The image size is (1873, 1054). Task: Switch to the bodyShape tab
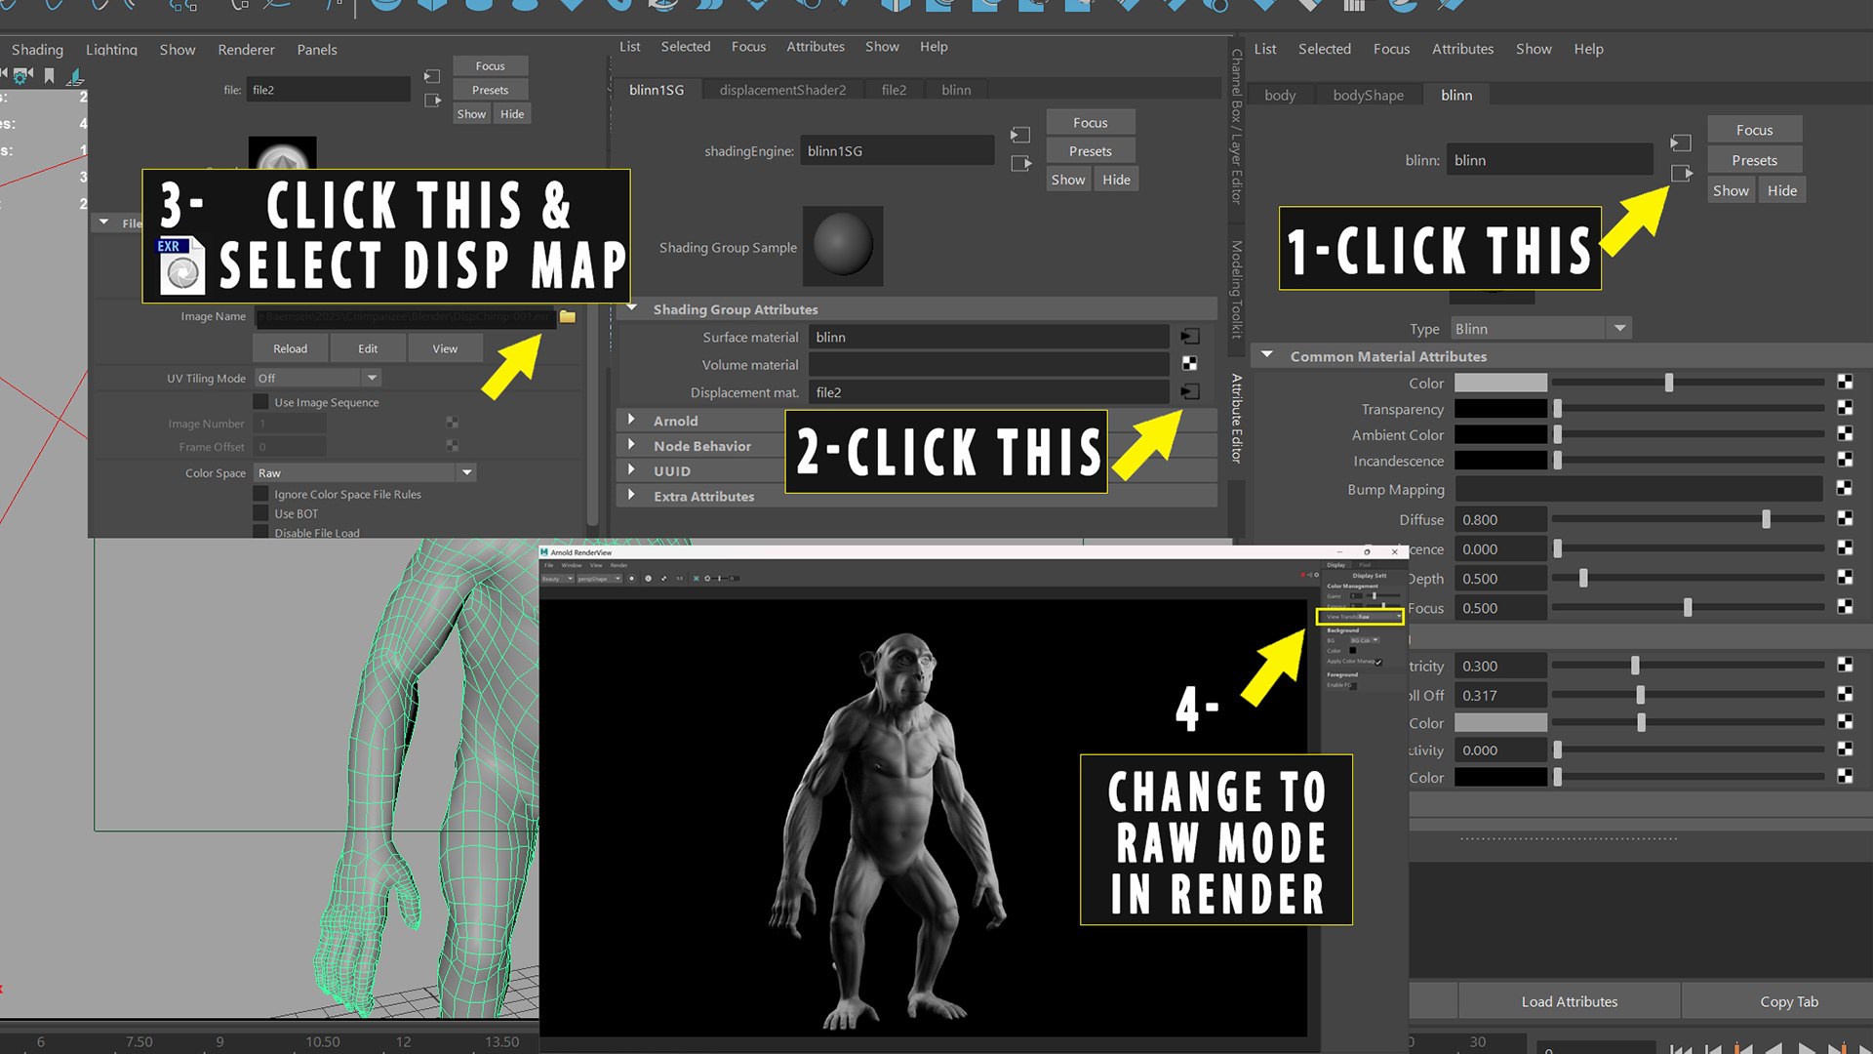click(1368, 95)
